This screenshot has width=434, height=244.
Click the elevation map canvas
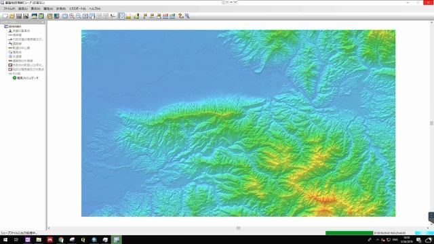pos(238,123)
